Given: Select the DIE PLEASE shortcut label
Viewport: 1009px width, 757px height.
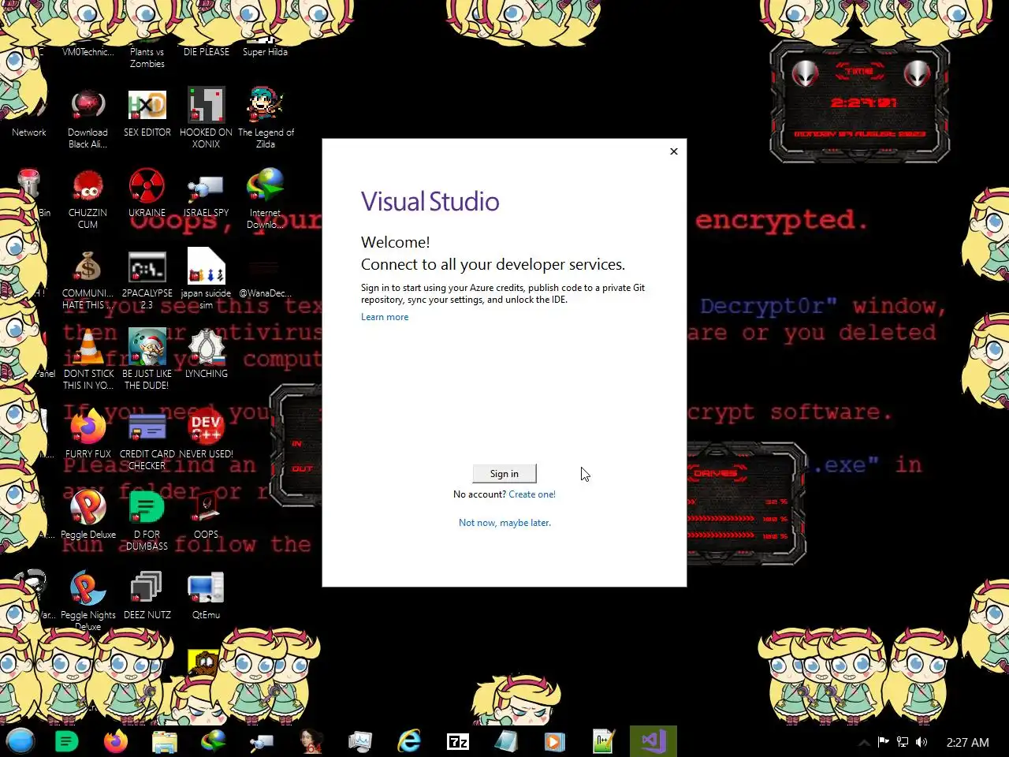Looking at the screenshot, I should click(x=207, y=52).
